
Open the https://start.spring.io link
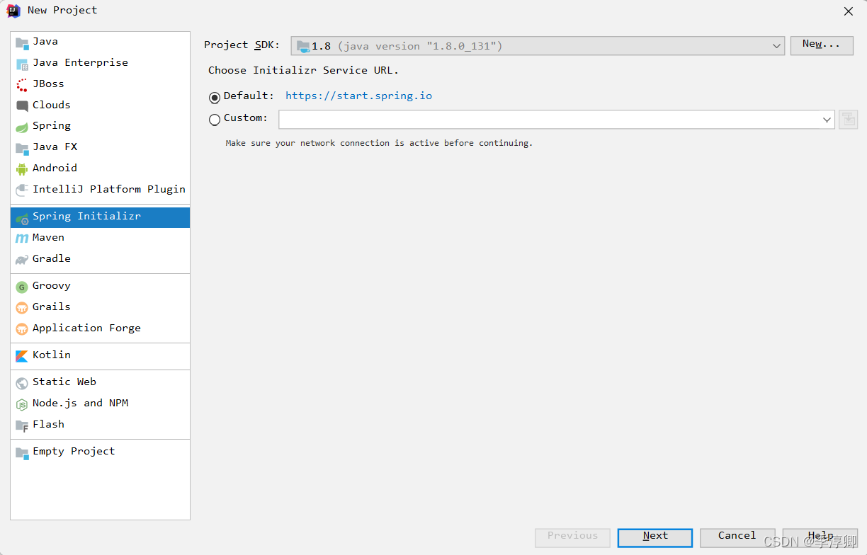click(358, 96)
